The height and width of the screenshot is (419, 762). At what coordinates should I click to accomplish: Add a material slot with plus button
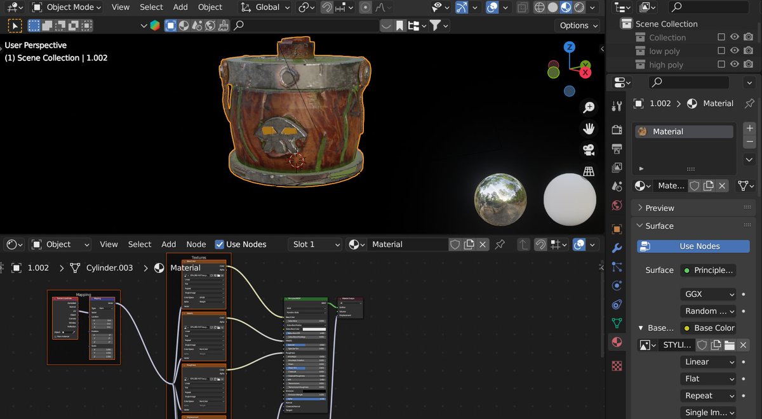(x=749, y=128)
